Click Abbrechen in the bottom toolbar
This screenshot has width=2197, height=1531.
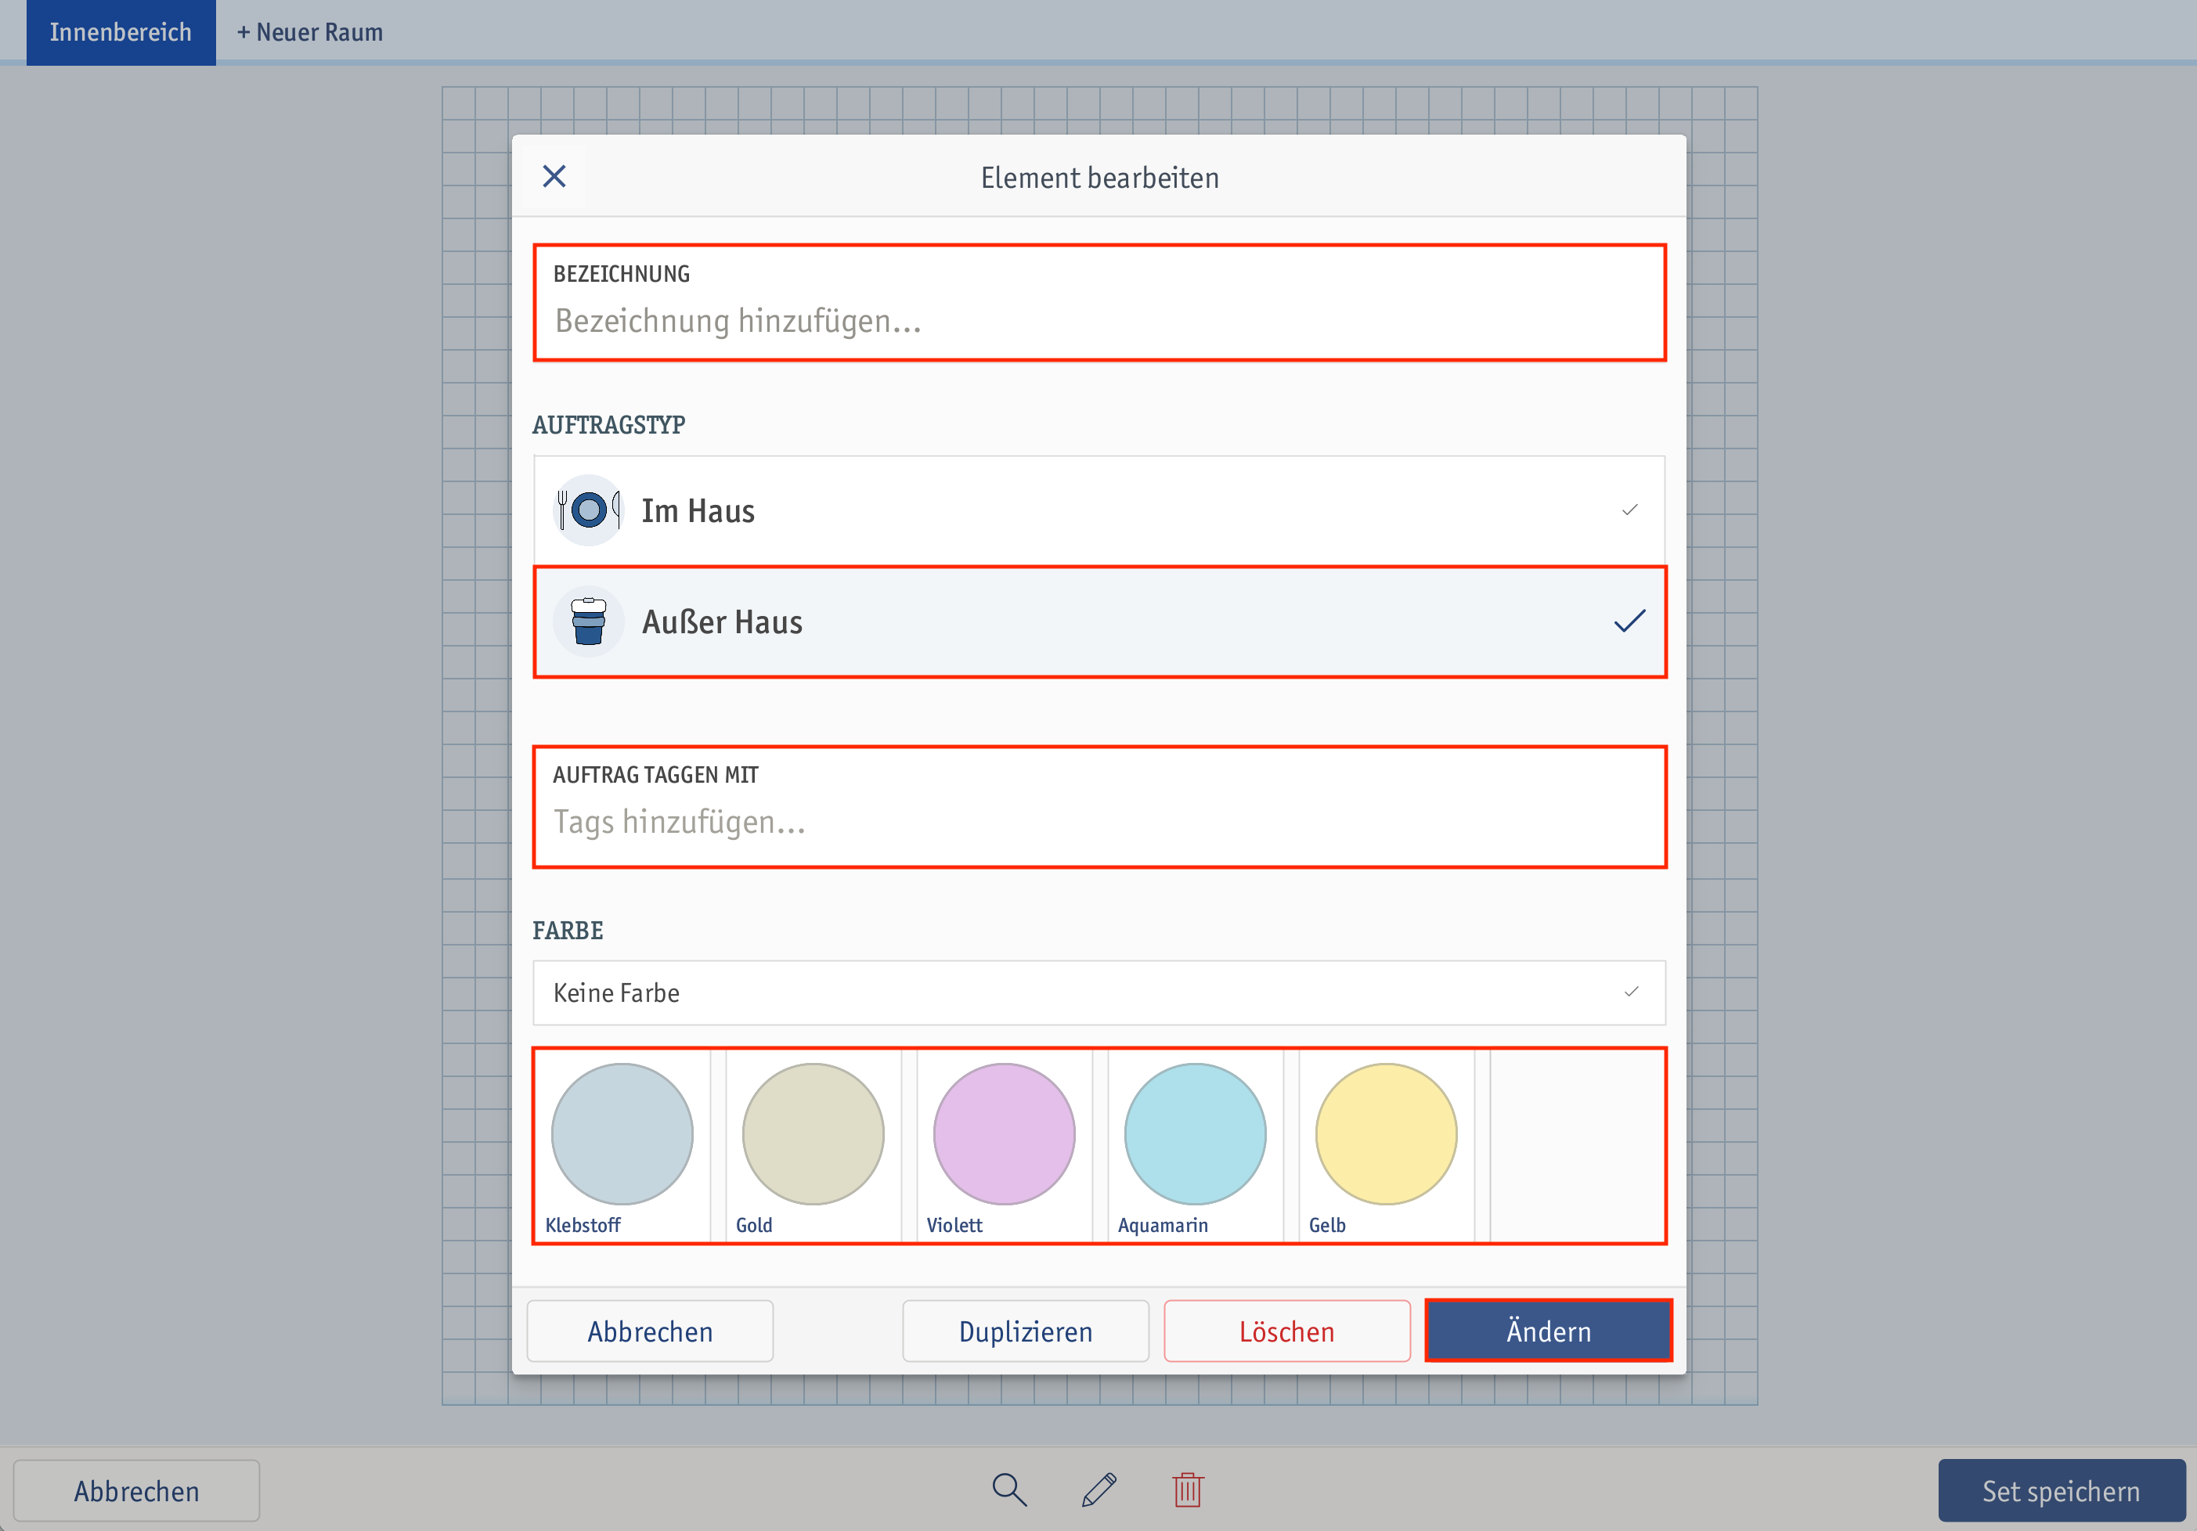click(136, 1491)
